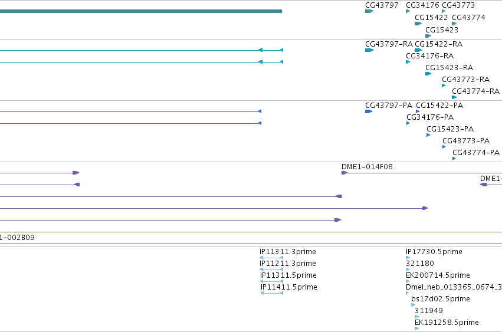The height and width of the screenshot is (332, 502).
Task: Click the CG15422-RA transcript label
Action: 438,44
